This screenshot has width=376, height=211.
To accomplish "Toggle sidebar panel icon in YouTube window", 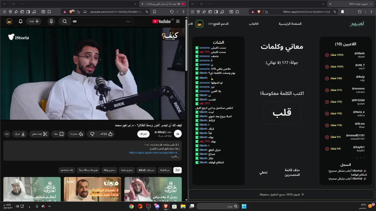I will (28, 12).
